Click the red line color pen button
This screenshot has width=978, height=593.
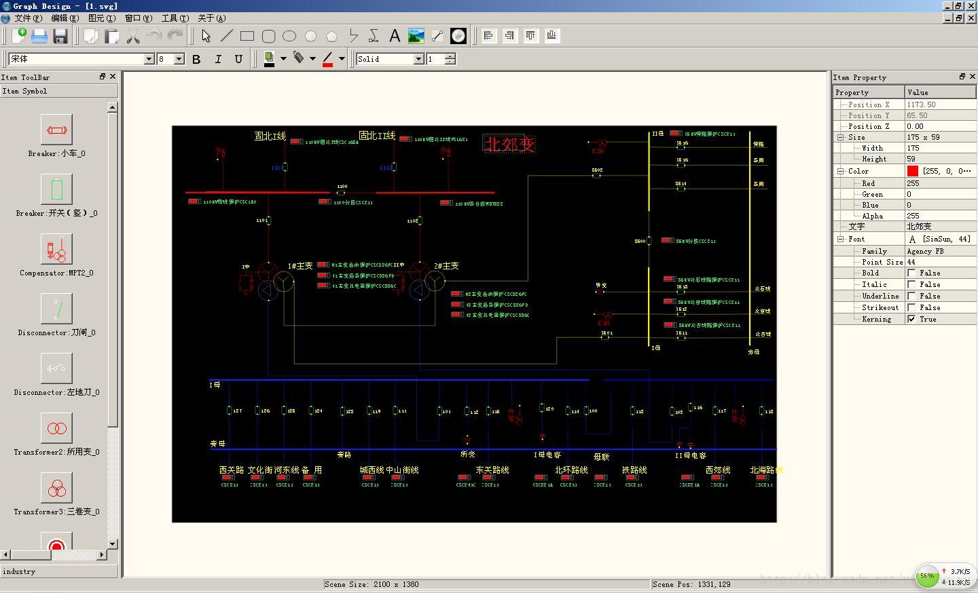[x=328, y=59]
